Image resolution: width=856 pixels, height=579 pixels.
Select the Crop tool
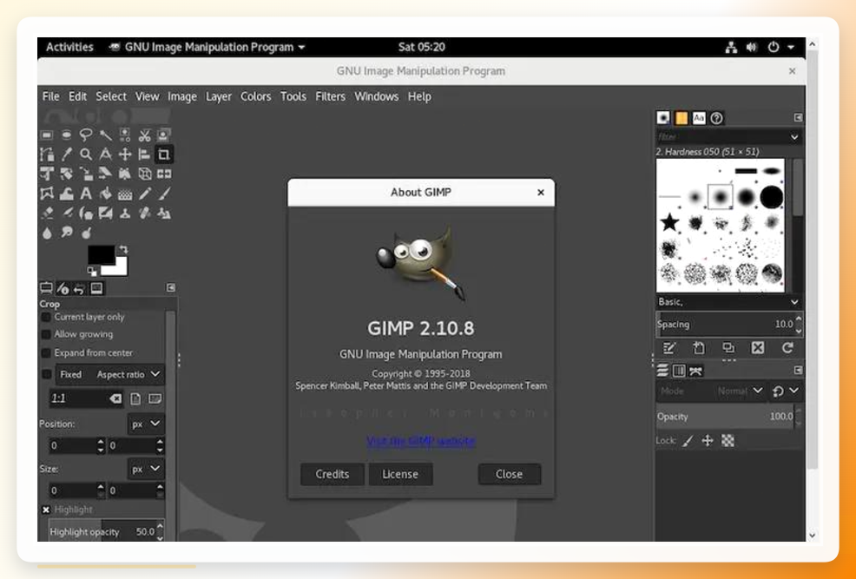(x=164, y=155)
